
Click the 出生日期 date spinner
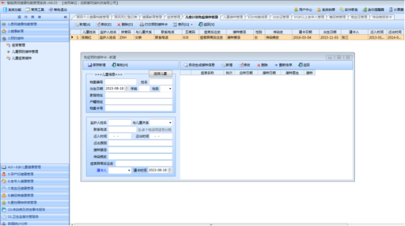click(x=127, y=89)
